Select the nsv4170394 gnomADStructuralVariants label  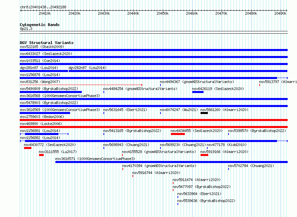[x=159, y=166]
